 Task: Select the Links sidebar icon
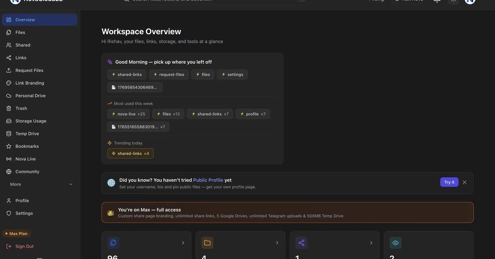click(9, 58)
